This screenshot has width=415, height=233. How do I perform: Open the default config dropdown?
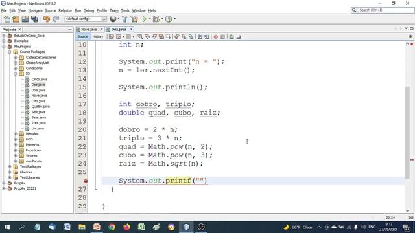(x=86, y=19)
